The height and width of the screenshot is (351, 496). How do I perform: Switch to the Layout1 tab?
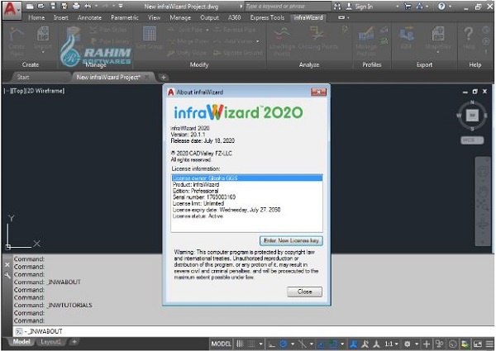[x=50, y=342]
